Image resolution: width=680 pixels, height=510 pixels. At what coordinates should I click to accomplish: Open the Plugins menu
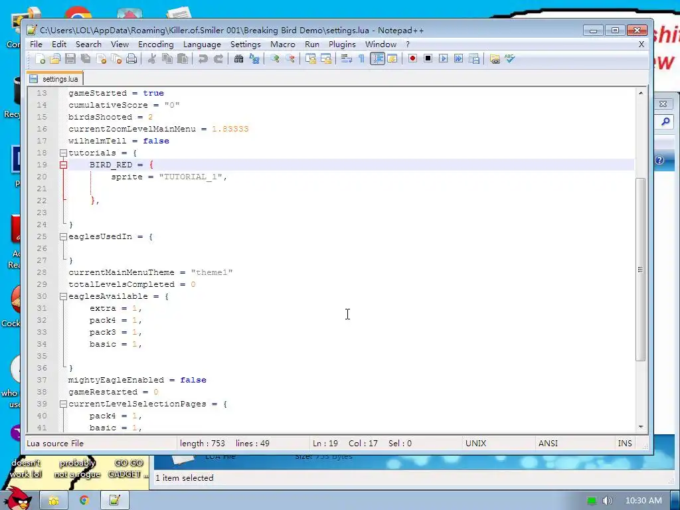pyautogui.click(x=342, y=44)
